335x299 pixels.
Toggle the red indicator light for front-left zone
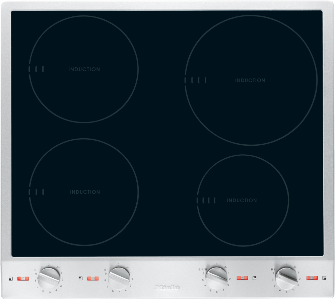23,278
